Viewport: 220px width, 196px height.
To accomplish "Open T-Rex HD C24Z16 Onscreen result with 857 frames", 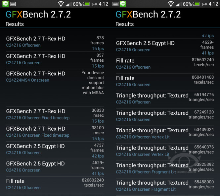I will tap(55, 60).
